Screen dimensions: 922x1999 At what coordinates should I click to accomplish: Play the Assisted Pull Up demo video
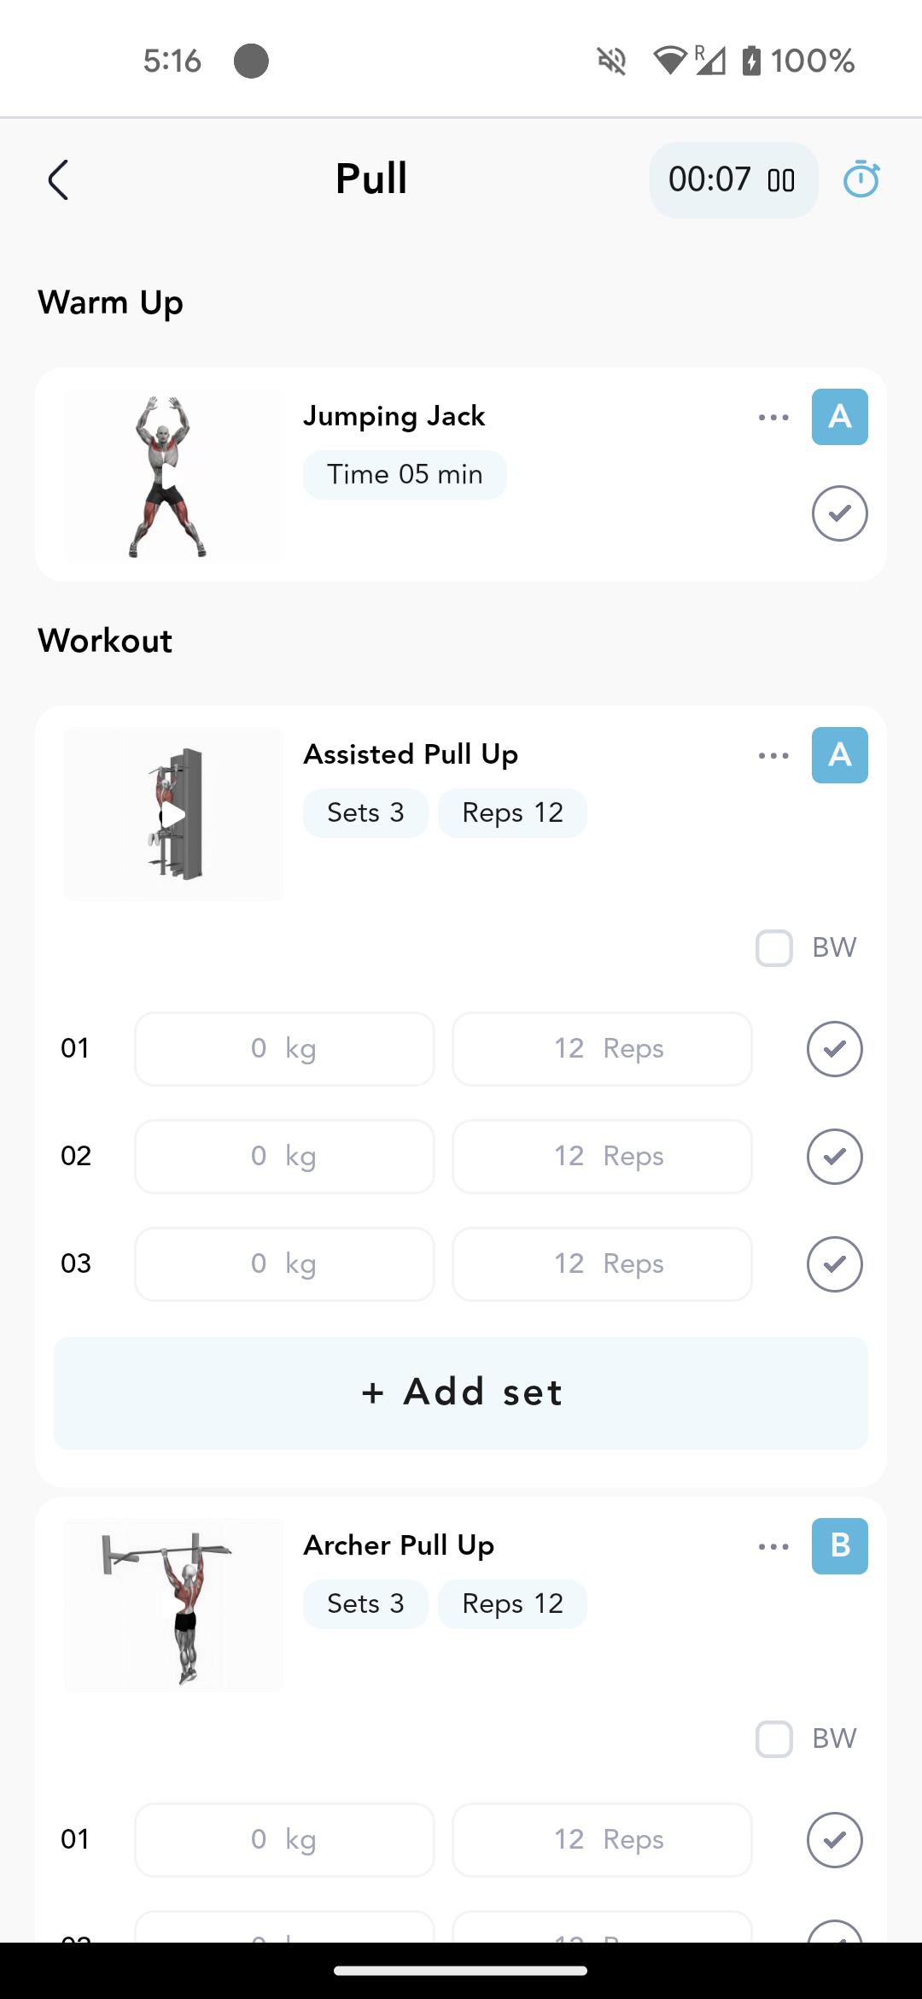(173, 815)
